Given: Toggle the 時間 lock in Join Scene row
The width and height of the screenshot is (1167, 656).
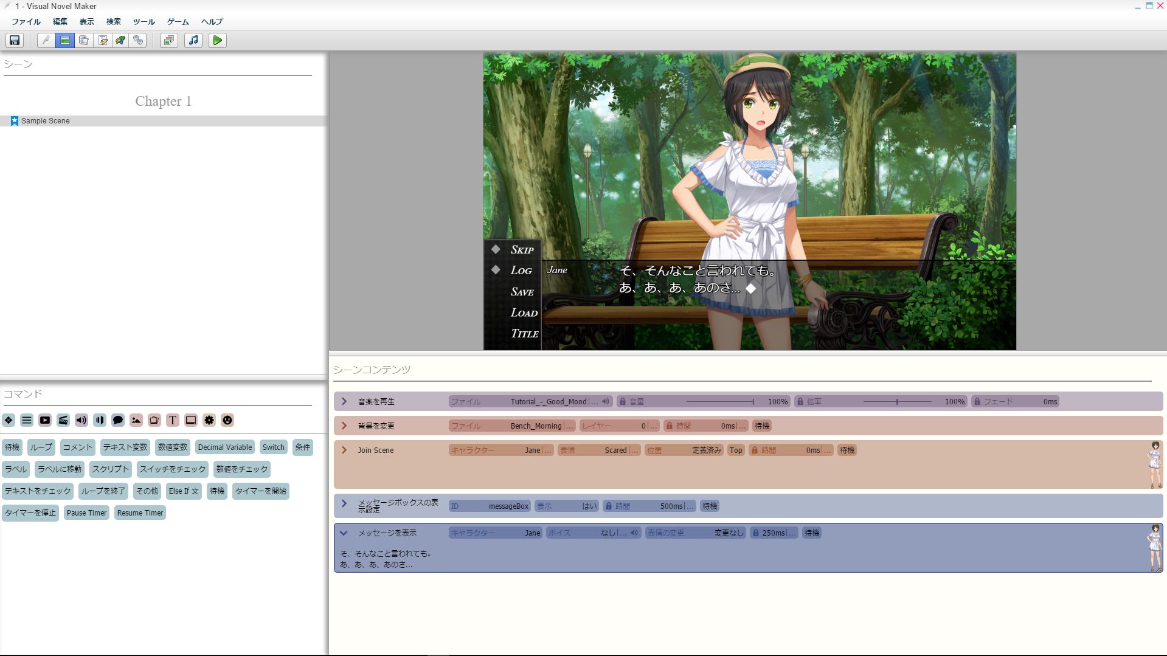Looking at the screenshot, I should pos(755,451).
